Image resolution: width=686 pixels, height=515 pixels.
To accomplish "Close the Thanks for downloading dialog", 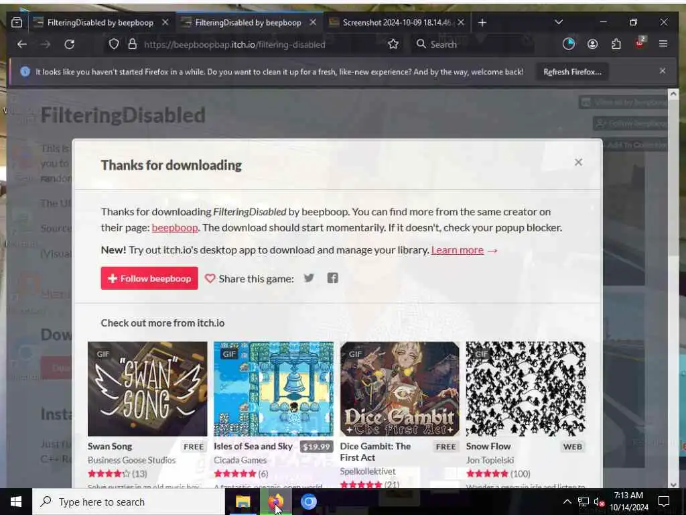I will [x=578, y=162].
